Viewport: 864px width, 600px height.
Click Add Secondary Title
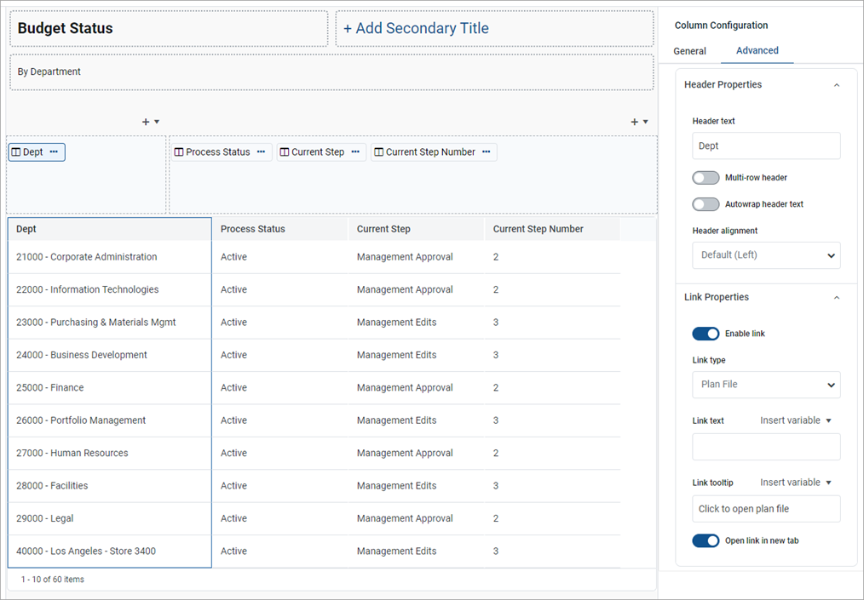pyautogui.click(x=416, y=28)
